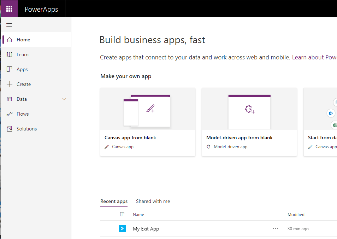The width and height of the screenshot is (337, 239).
Task: Click the puzzle icon beside Model-driven app label
Action: [x=208, y=147]
